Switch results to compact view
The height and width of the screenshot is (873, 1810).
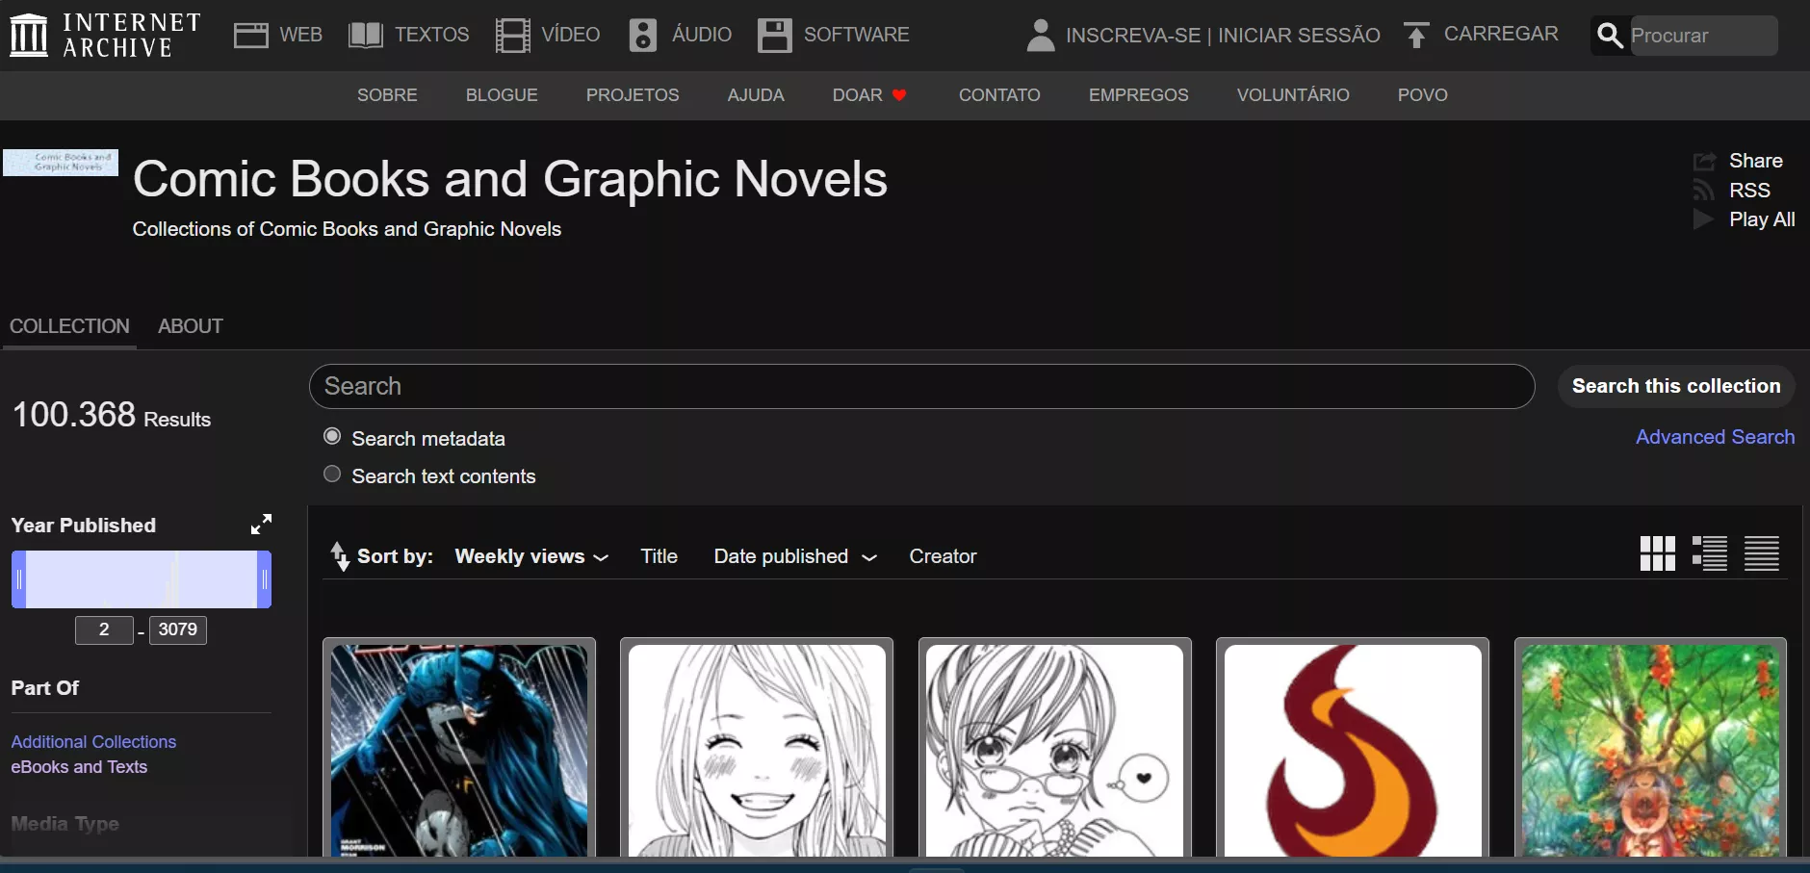(1763, 553)
